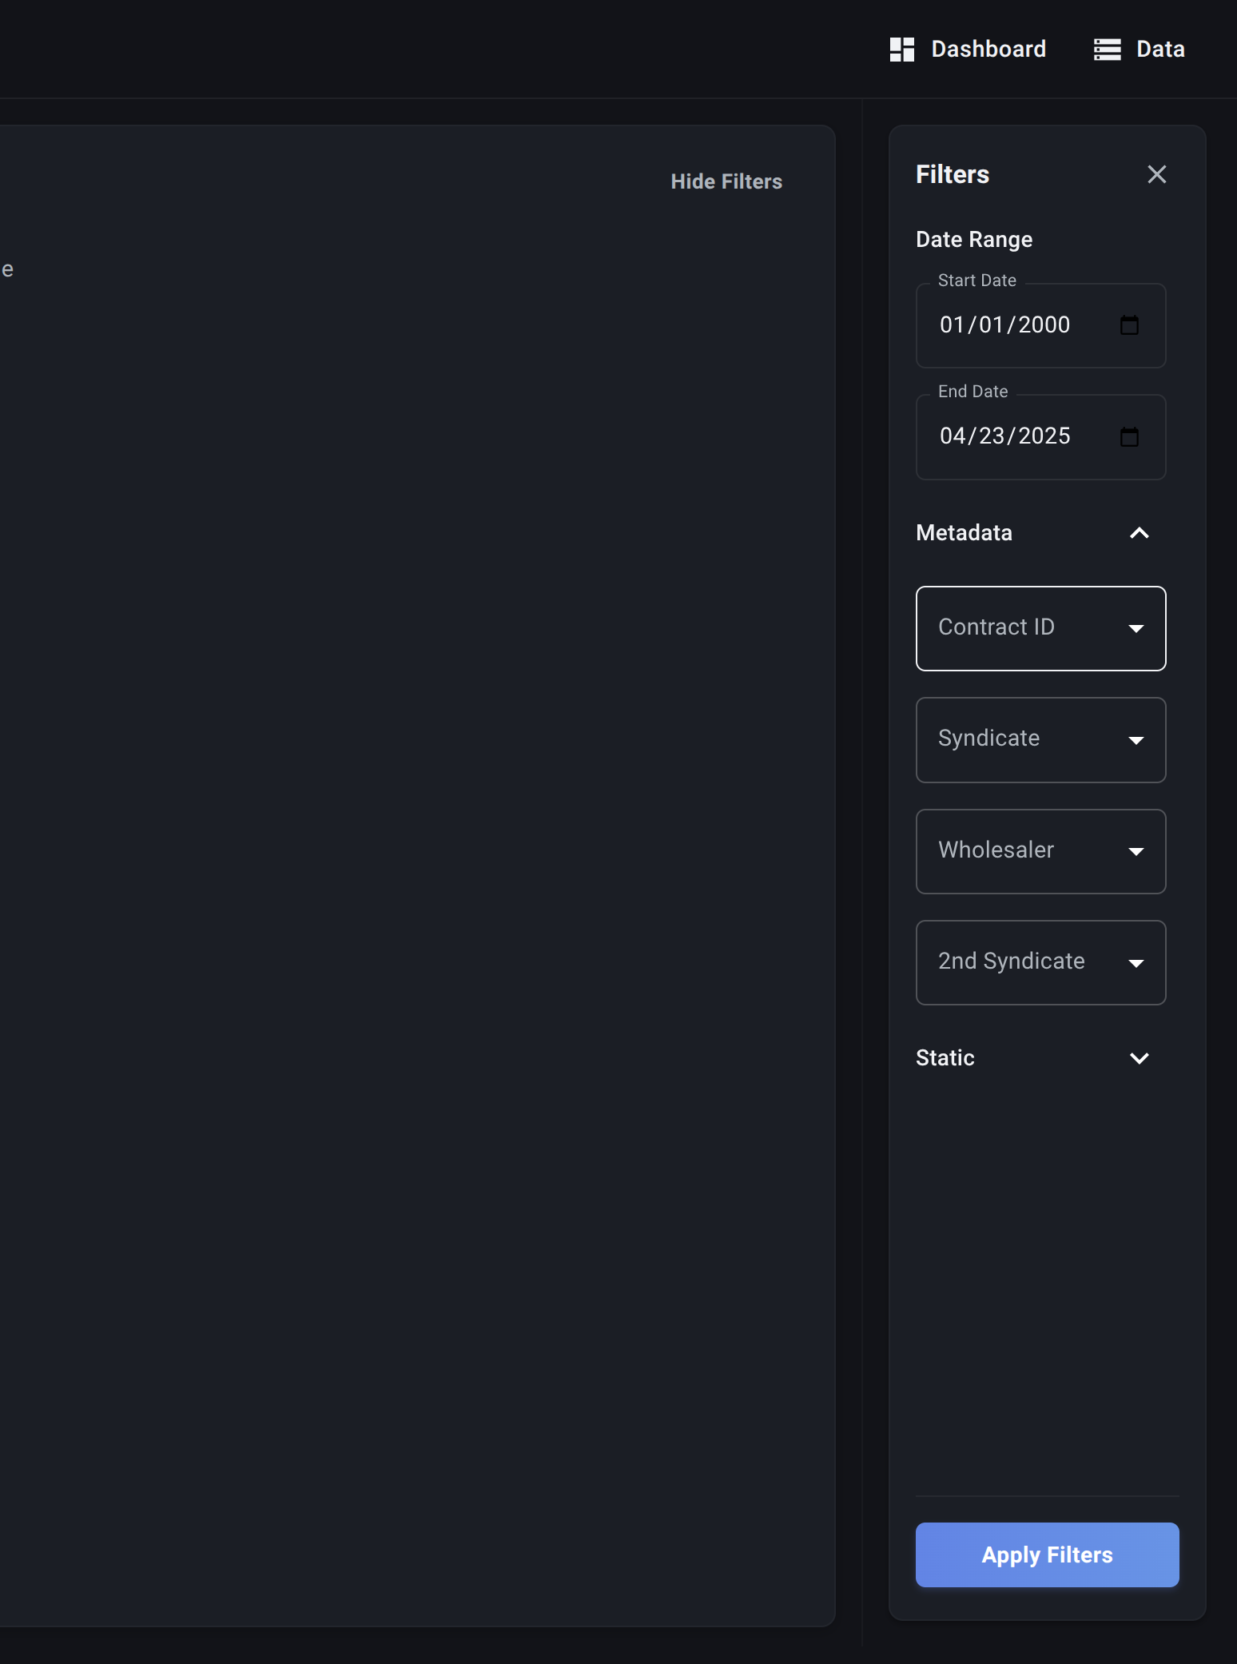Open the Start Date calendar picker icon
1237x1664 pixels.
(1129, 325)
